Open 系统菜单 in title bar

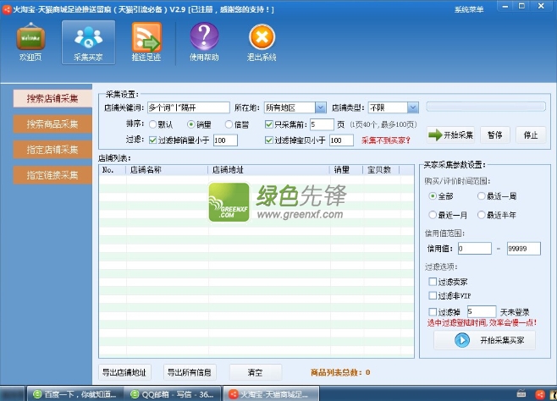(x=469, y=9)
